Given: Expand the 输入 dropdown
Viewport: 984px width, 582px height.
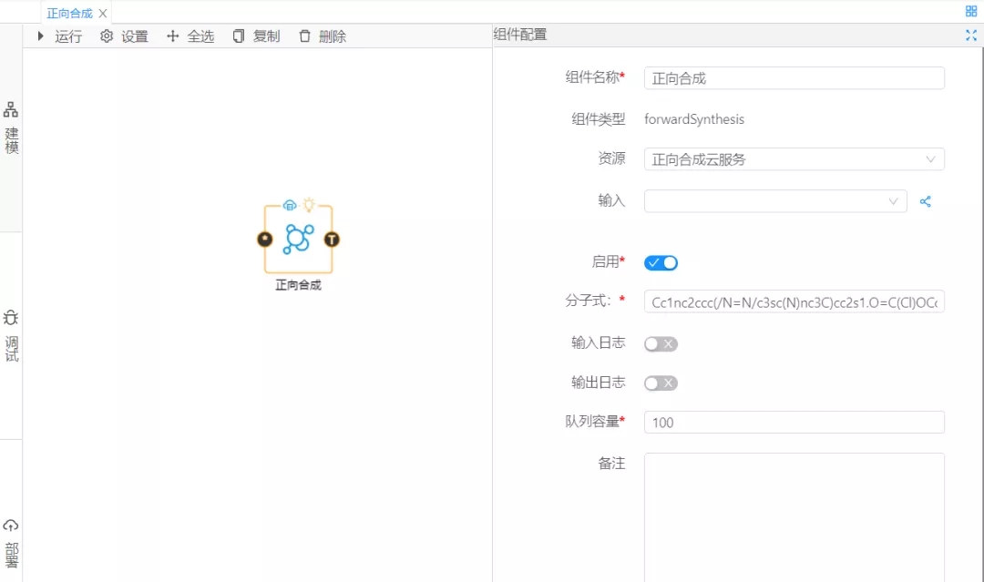Looking at the screenshot, I should [x=775, y=201].
